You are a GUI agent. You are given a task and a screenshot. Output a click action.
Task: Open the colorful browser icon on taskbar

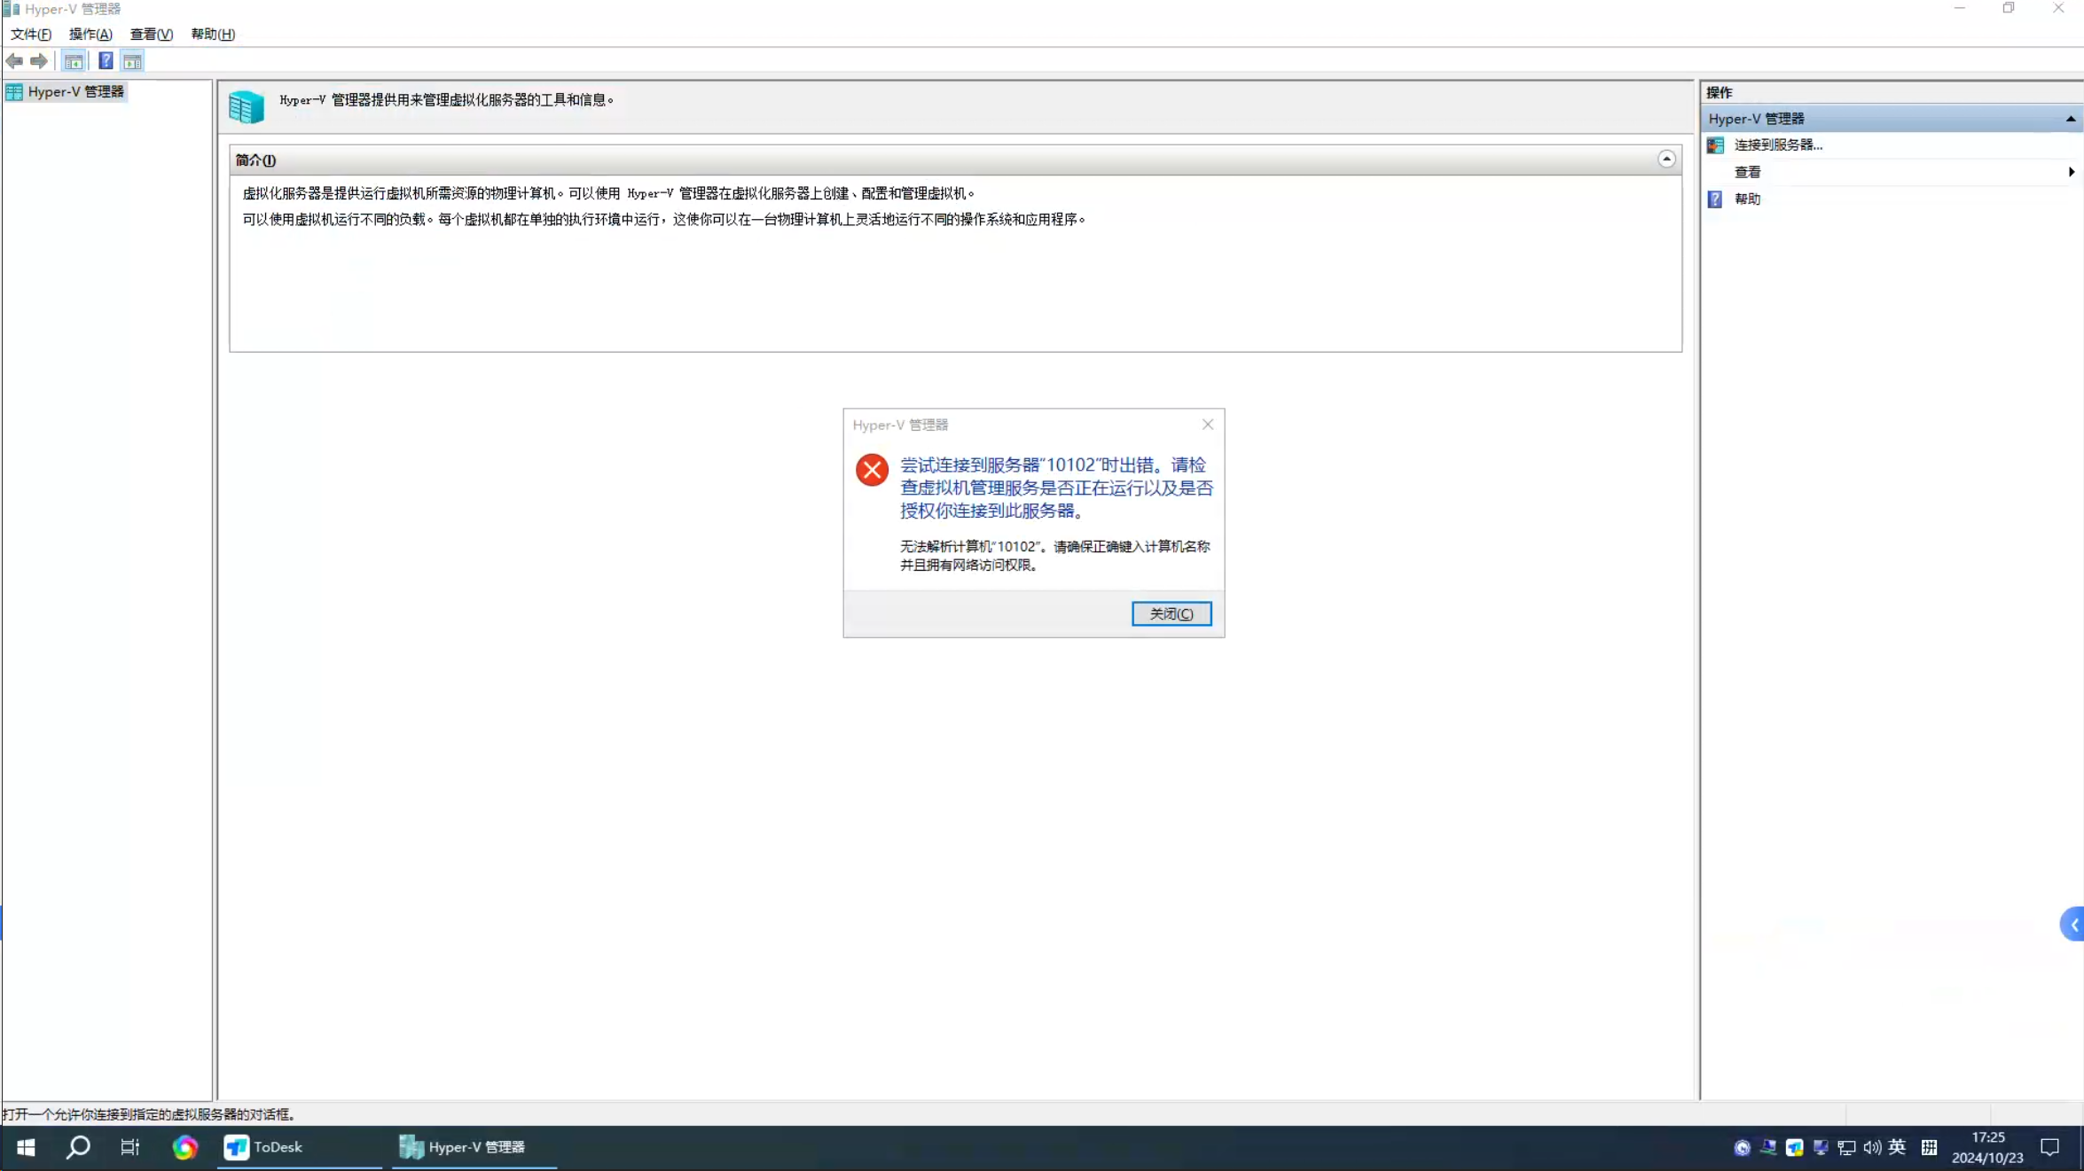coord(184,1147)
